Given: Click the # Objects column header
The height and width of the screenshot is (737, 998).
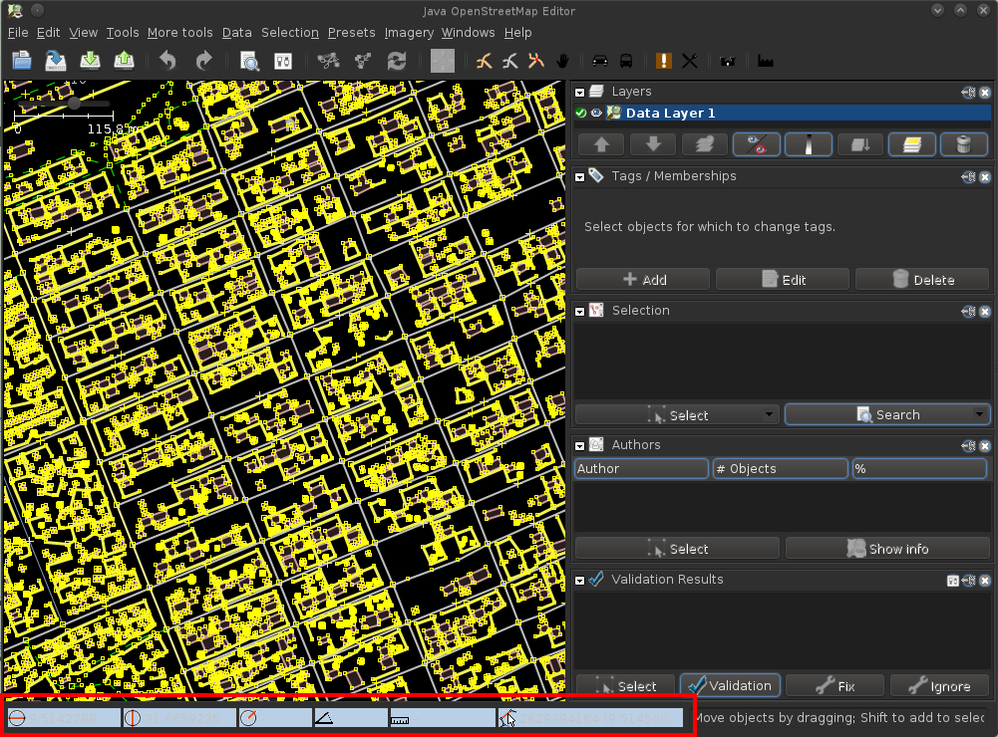Looking at the screenshot, I should pos(781,469).
